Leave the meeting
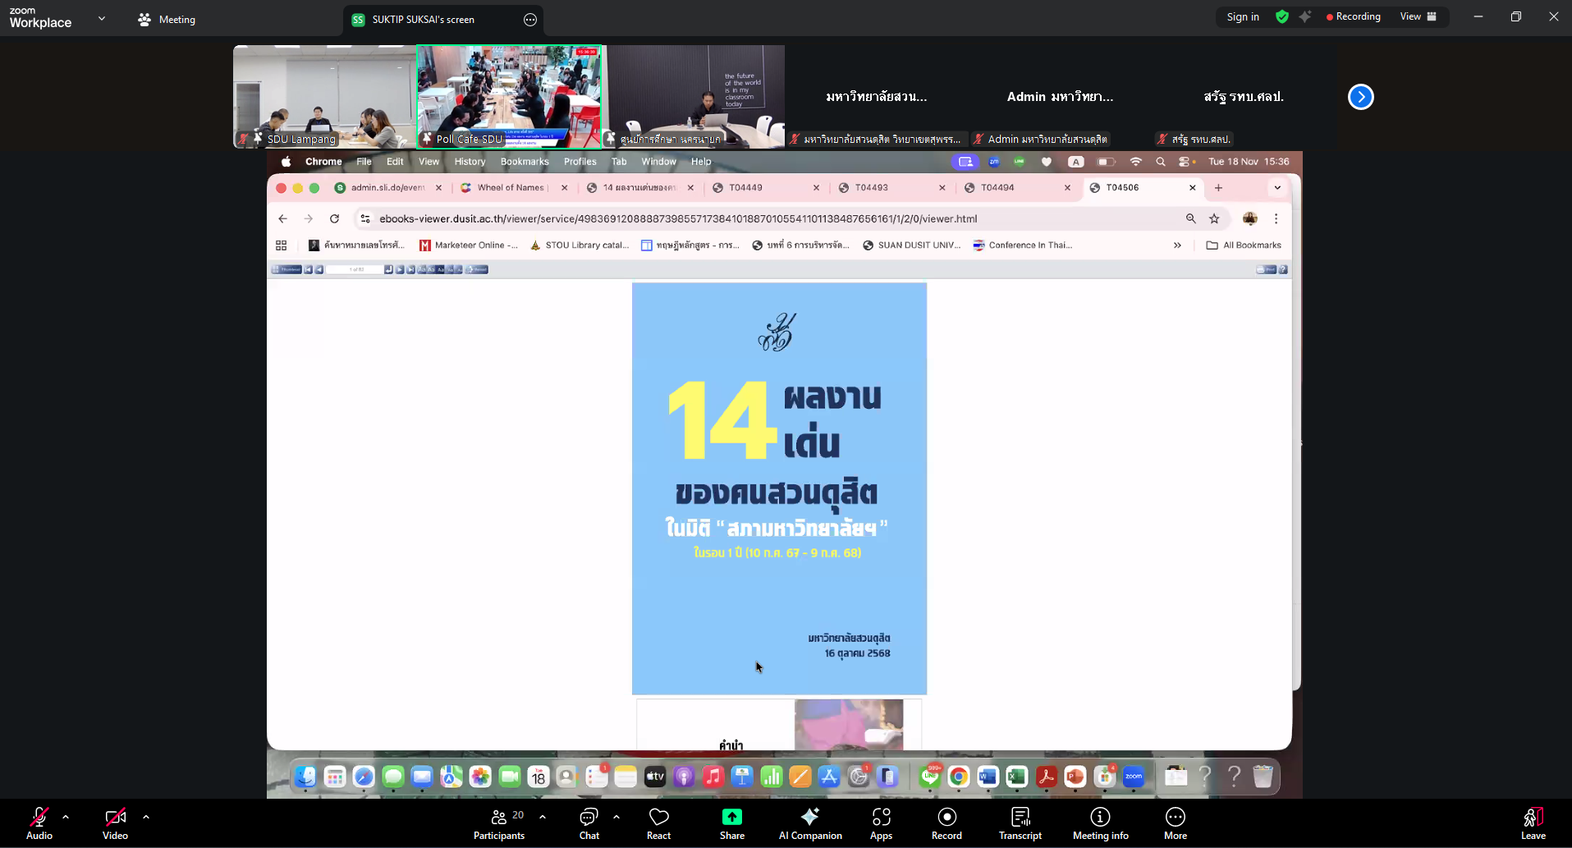 coord(1533,823)
